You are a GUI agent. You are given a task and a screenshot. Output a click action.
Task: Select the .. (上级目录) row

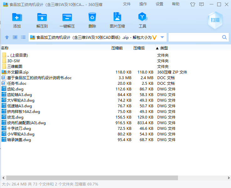(18, 55)
